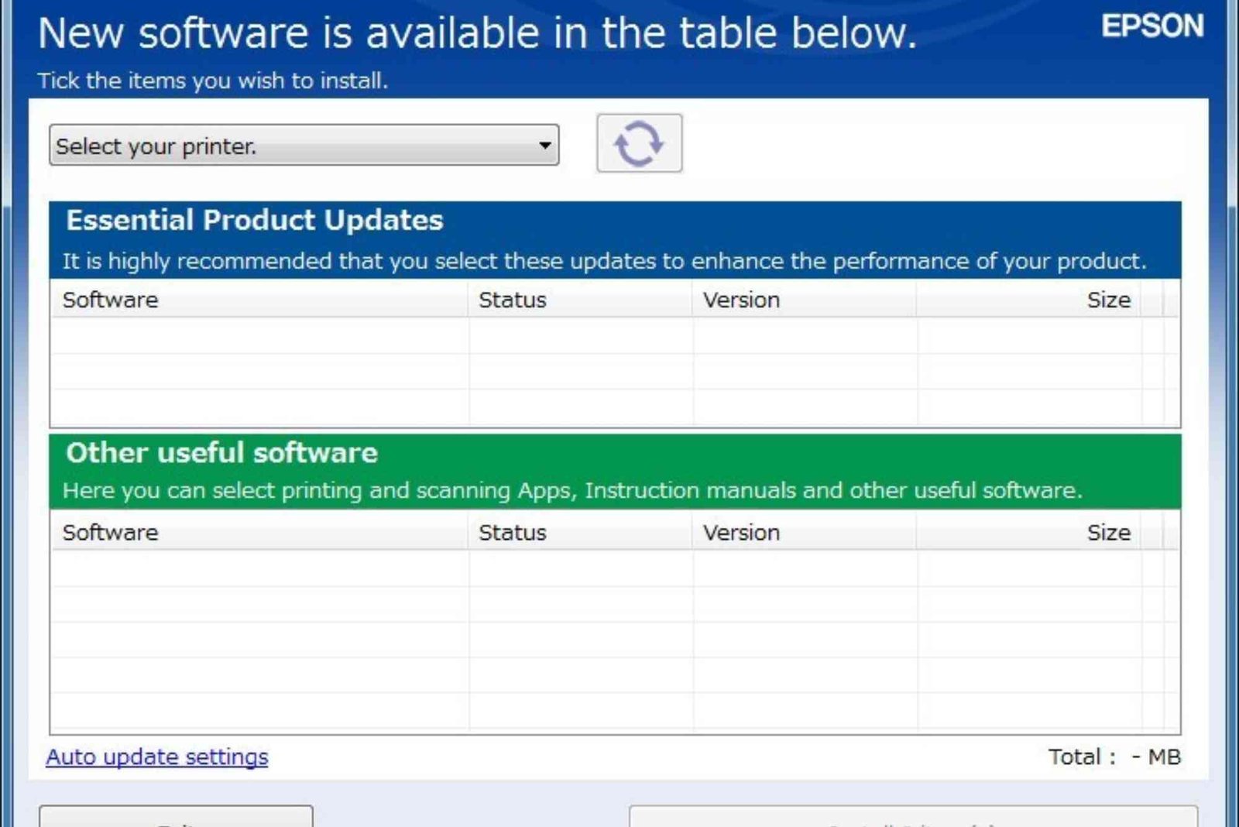Click the Total MB size text

[x=1114, y=757]
